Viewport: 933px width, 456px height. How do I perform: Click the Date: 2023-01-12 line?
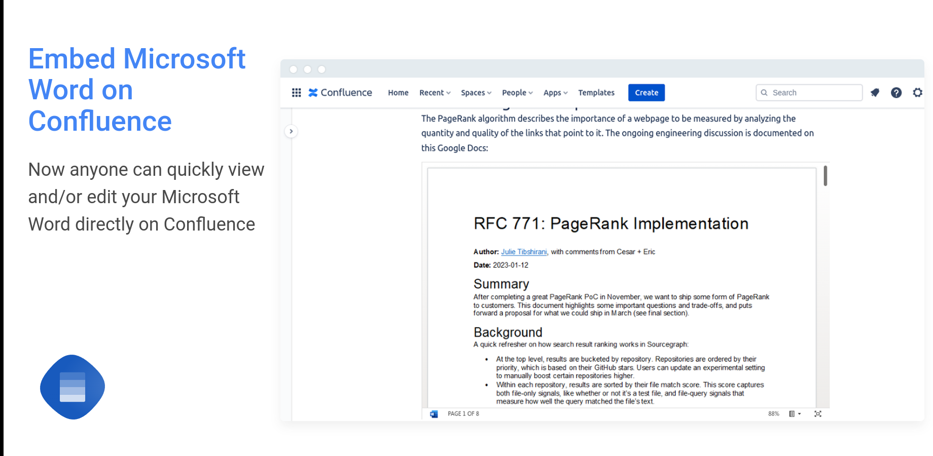(501, 265)
